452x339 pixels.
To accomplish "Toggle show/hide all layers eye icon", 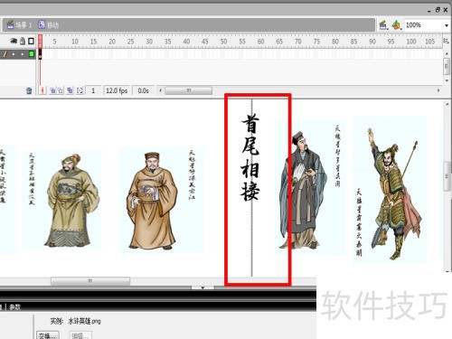I will [14, 41].
